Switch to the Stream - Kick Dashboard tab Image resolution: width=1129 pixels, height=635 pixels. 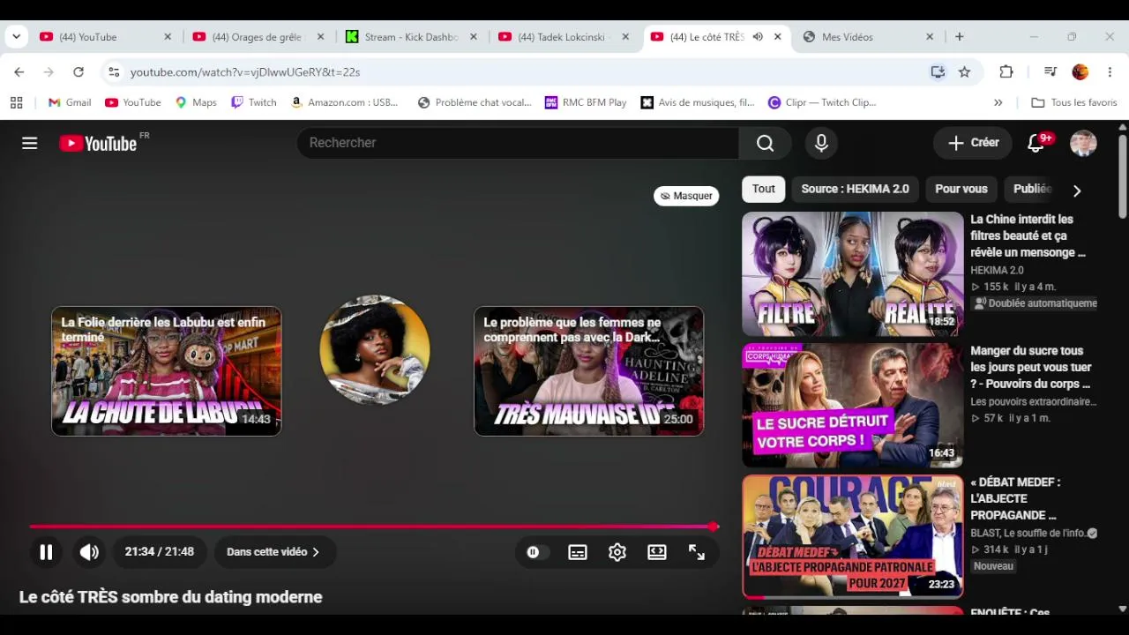[x=411, y=37]
